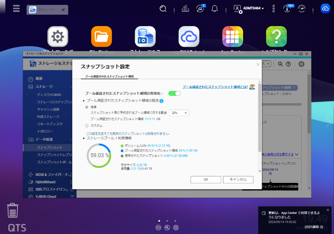Go to next desktop page arrow
Viewport: 334px width, 234px height.
pyautogui.click(x=329, y=122)
